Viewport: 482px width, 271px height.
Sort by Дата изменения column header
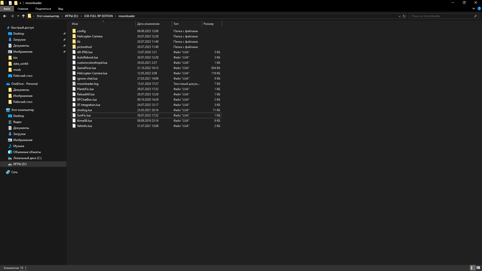tap(148, 24)
